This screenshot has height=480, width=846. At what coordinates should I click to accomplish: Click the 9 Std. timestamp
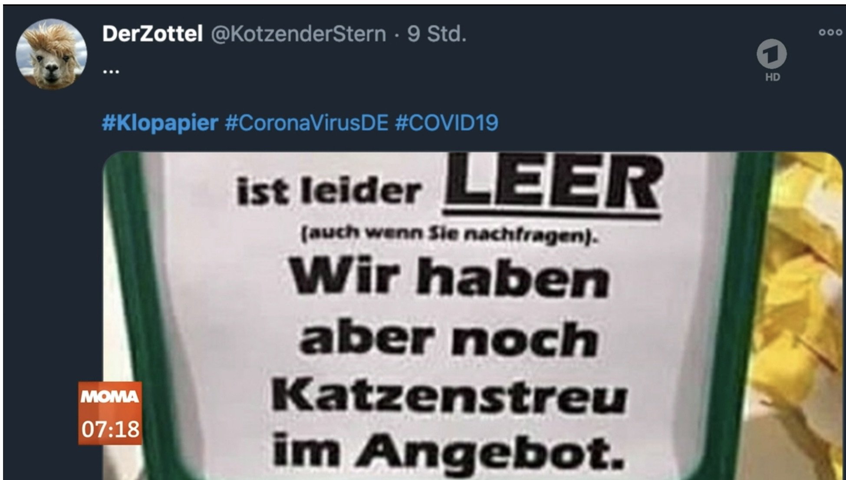pos(437,33)
